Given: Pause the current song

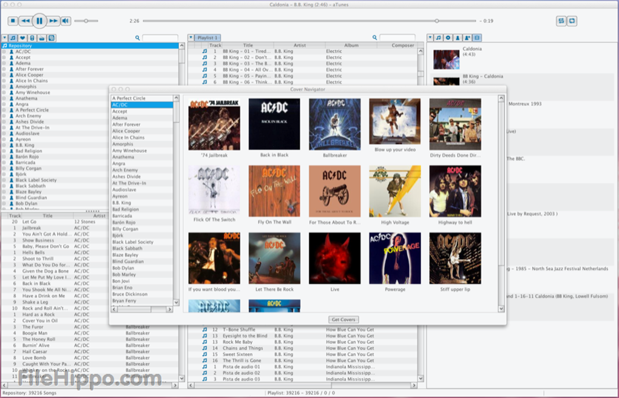Looking at the screenshot, I should 39,21.
